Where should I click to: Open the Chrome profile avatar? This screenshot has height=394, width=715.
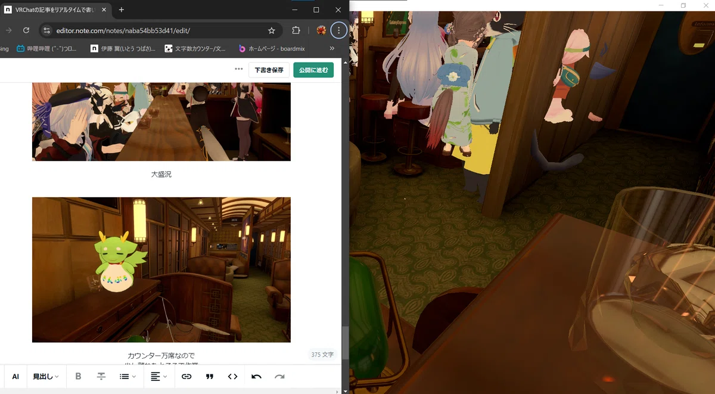[x=321, y=30]
